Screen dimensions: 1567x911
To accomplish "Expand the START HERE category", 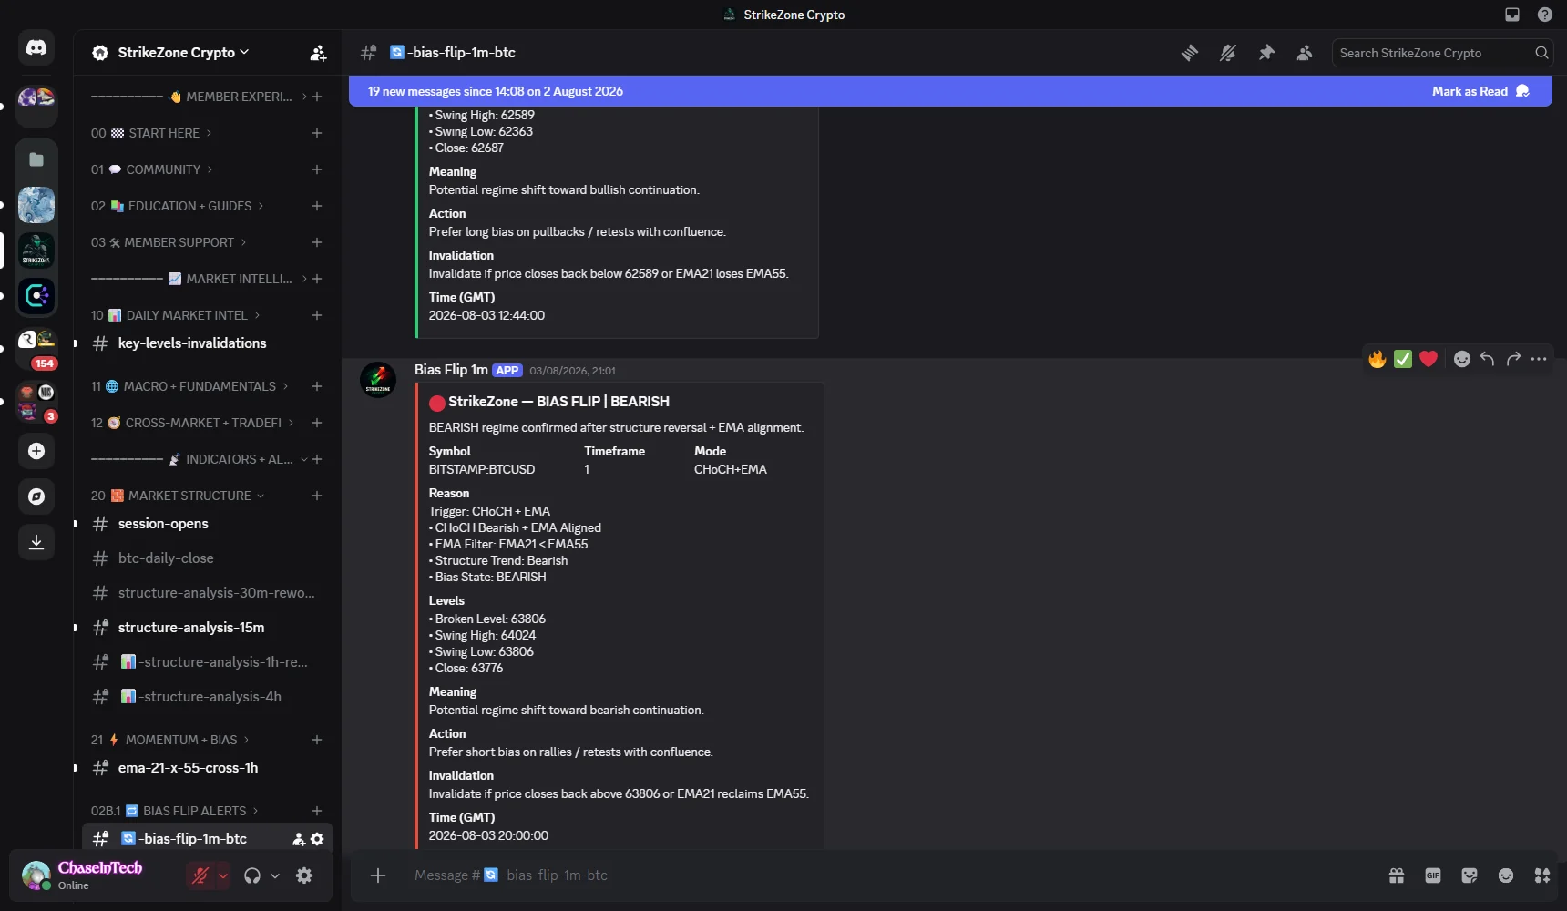I will coord(151,133).
